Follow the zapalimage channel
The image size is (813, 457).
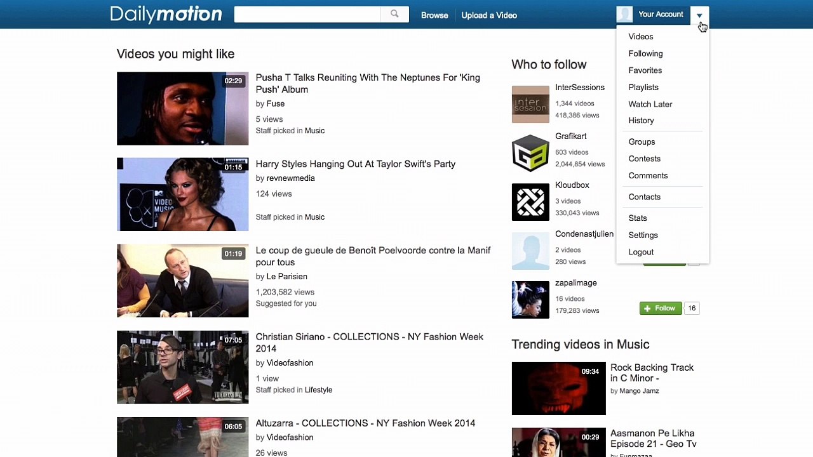point(661,308)
